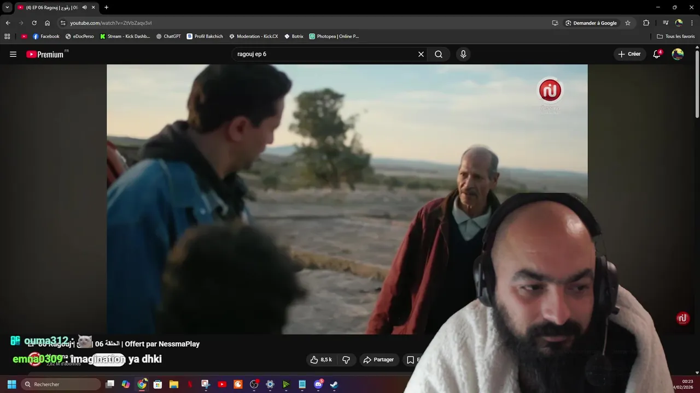
Task: Open the taskbar clock and date
Action: (x=684, y=384)
